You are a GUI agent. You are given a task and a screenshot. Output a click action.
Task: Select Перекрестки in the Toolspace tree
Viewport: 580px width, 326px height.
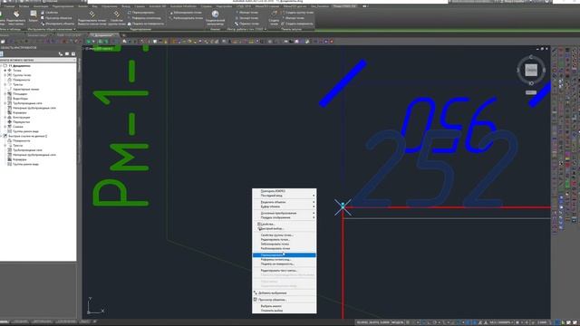21,122
